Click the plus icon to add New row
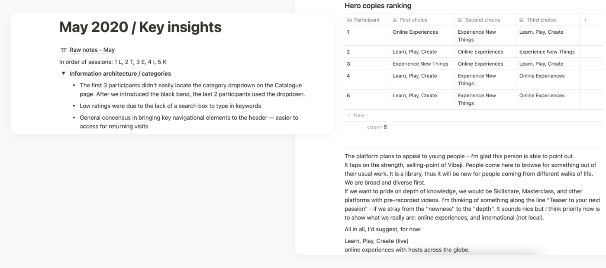606x268 pixels. pyautogui.click(x=348, y=115)
